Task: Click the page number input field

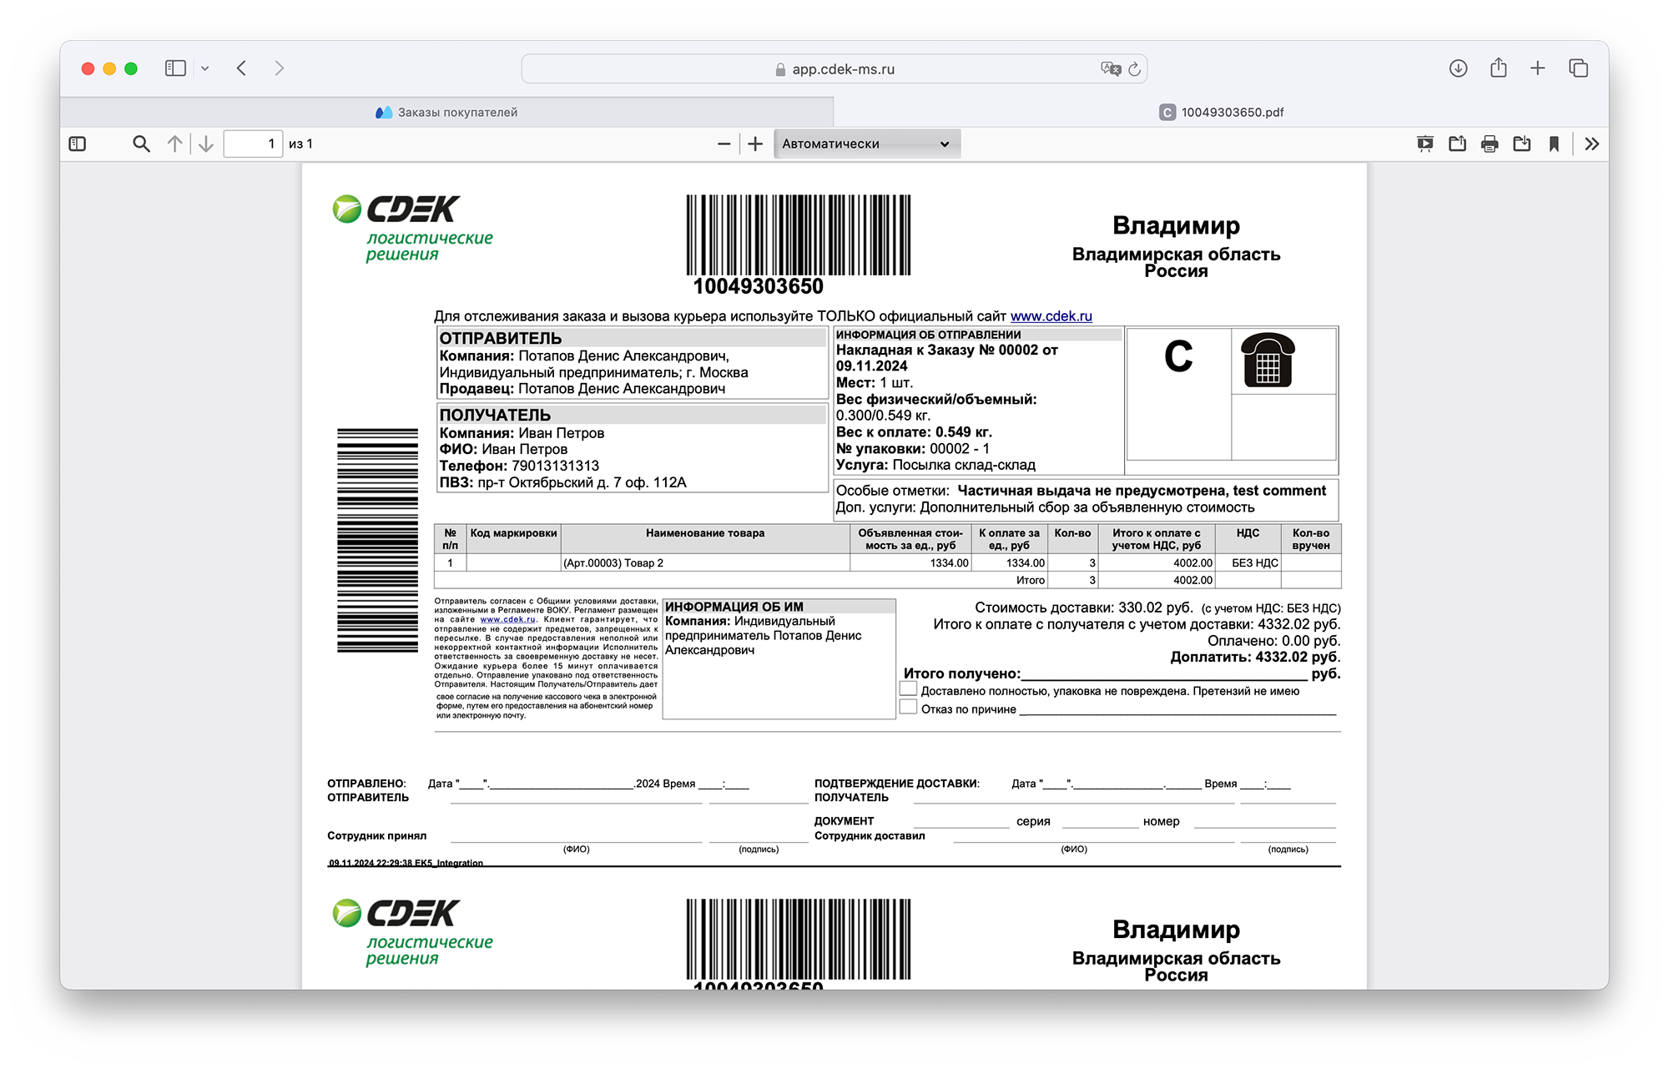Action: point(253,144)
